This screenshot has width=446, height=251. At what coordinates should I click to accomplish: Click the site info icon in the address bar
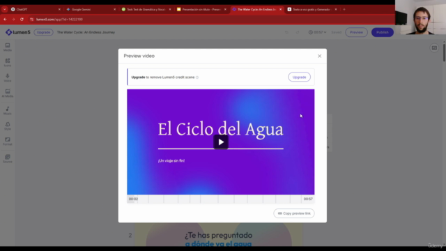(31, 20)
